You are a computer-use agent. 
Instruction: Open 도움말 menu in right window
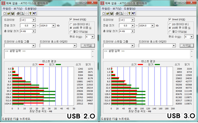(130, 9)
